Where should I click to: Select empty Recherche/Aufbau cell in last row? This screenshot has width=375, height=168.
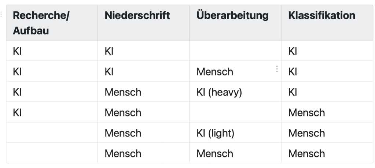coord(52,153)
